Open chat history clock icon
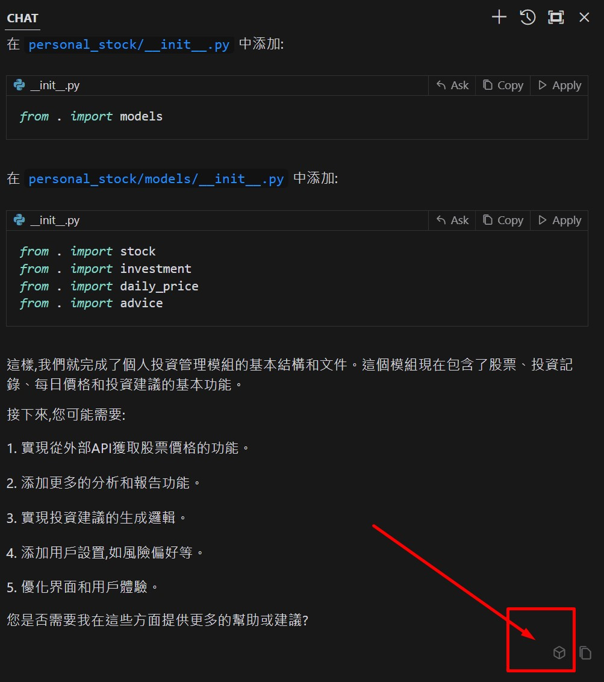 [528, 17]
